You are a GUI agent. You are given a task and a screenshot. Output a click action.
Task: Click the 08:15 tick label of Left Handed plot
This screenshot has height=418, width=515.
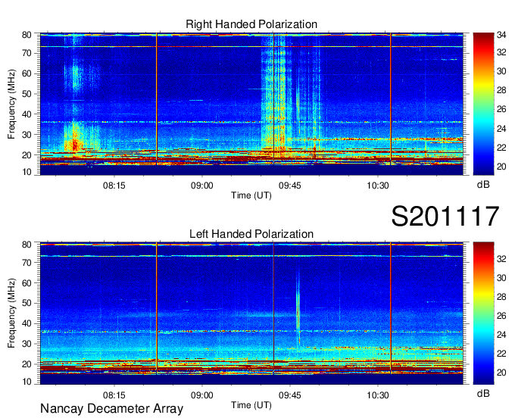point(114,395)
